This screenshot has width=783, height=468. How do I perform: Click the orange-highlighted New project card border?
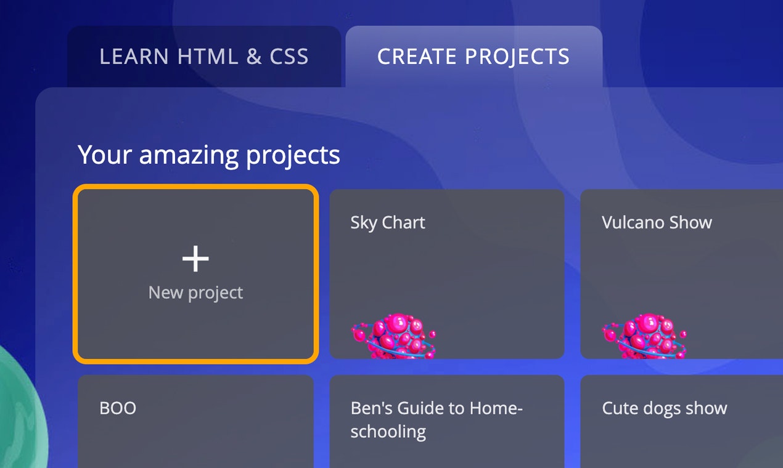pos(195,186)
